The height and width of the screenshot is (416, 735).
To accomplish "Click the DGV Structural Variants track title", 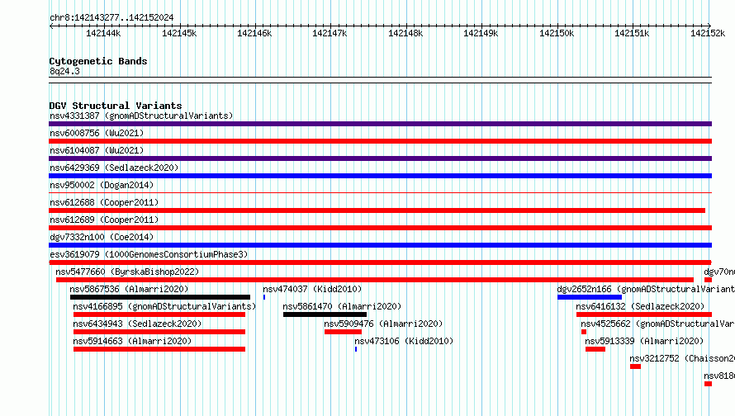I will [116, 106].
